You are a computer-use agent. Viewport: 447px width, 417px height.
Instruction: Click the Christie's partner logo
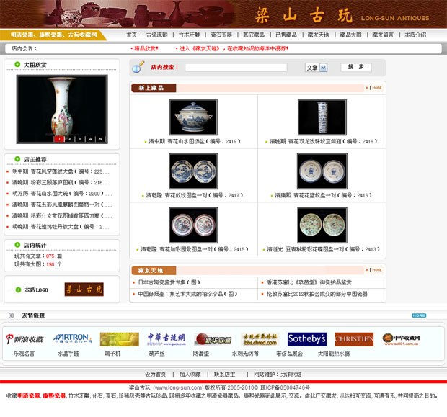pos(354,338)
